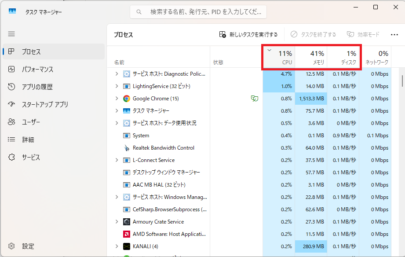Click the AAC MB HAL process icon
405x257 pixels.
(x=127, y=185)
